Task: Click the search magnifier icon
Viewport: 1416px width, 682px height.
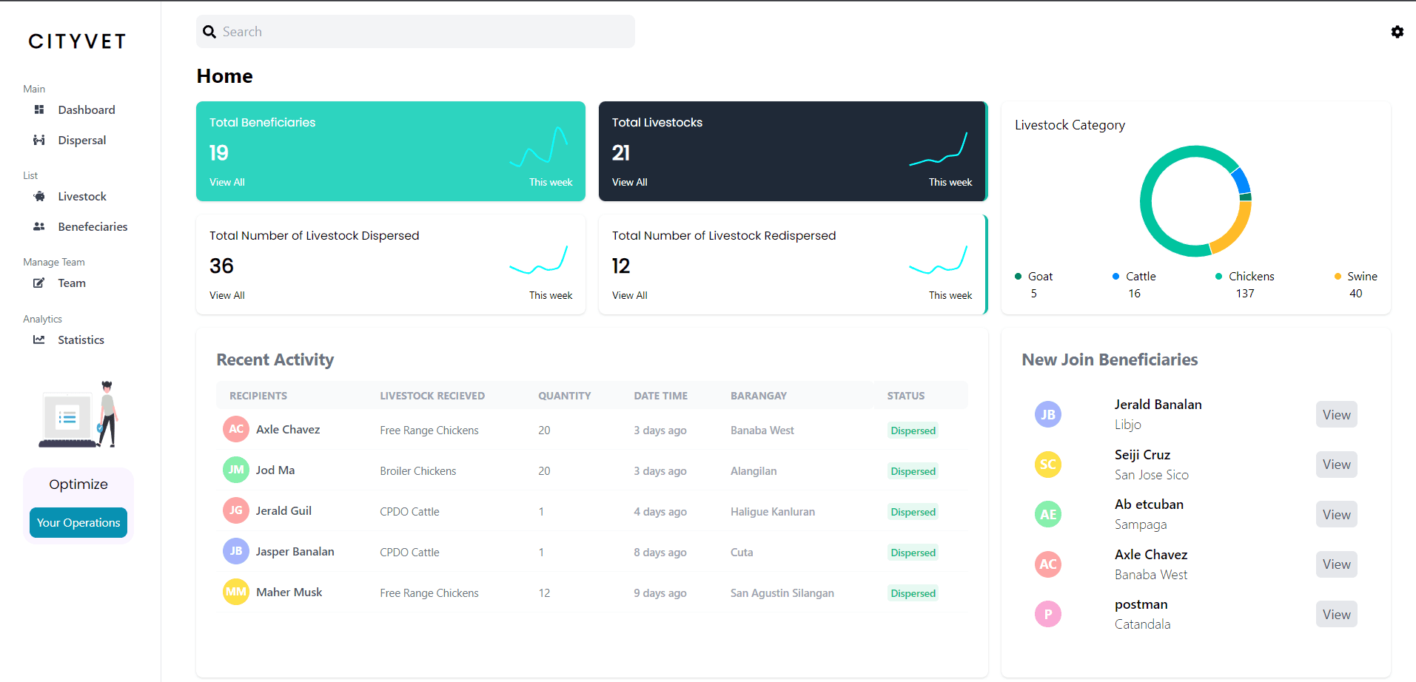Action: tap(209, 32)
